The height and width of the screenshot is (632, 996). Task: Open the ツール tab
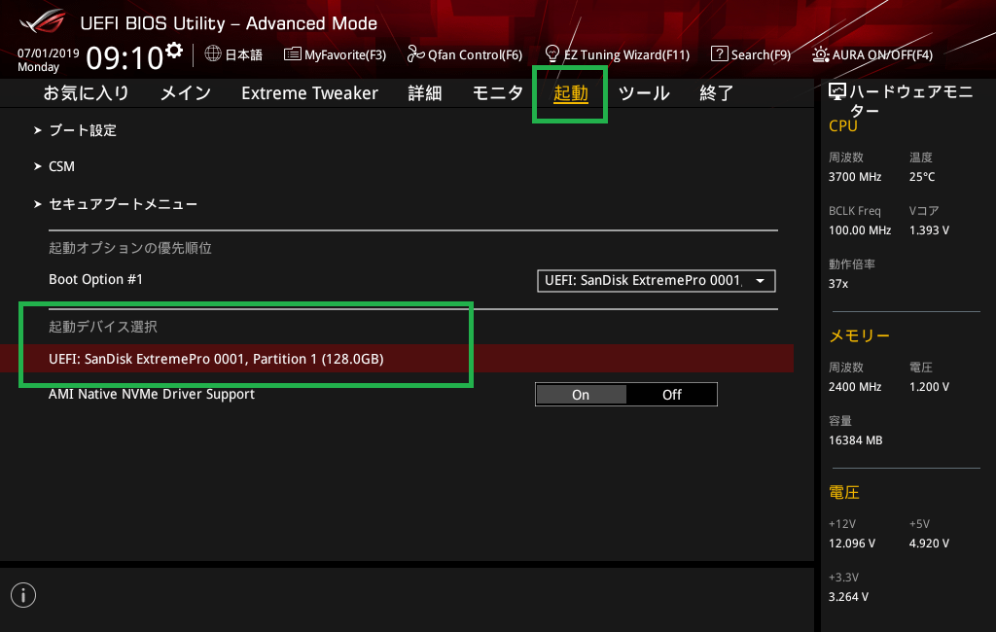[644, 93]
